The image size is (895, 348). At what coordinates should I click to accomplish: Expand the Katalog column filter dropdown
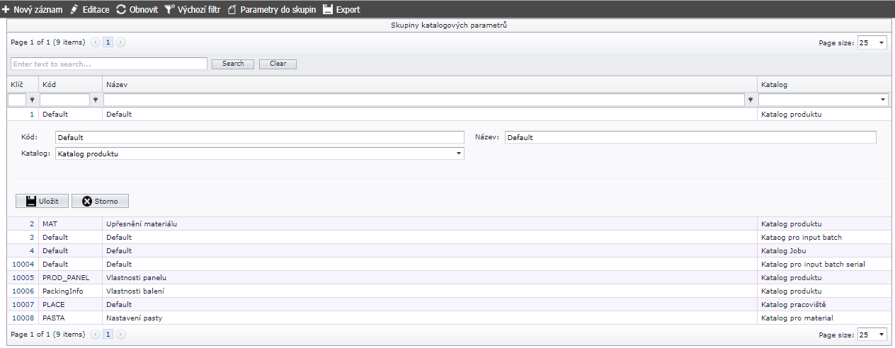pyautogui.click(x=882, y=100)
